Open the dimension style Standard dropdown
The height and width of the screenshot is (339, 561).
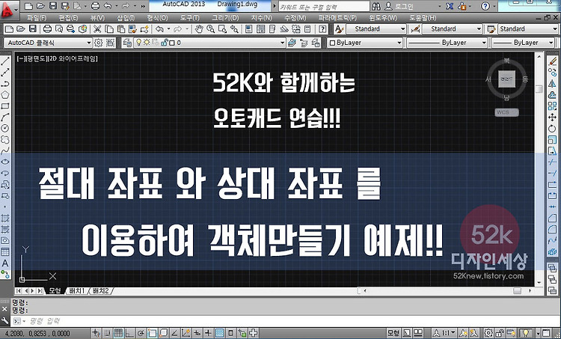click(453, 29)
